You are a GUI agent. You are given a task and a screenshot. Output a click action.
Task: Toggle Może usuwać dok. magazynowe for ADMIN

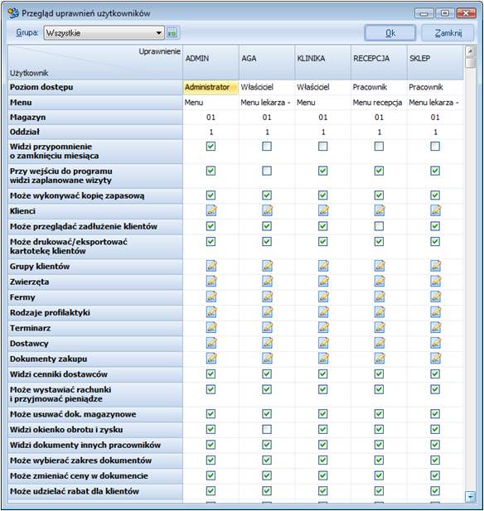[211, 414]
